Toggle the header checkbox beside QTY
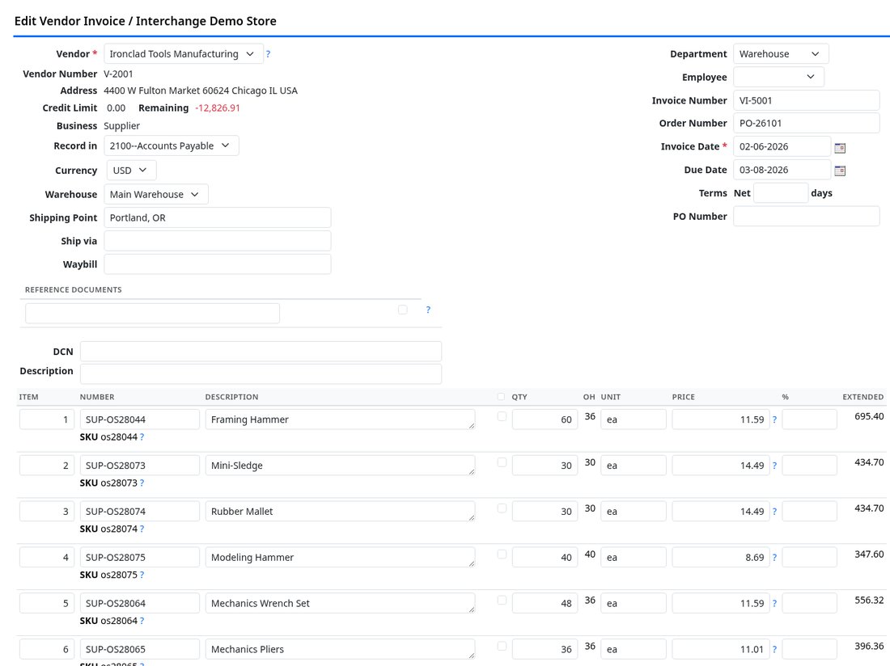 (501, 397)
